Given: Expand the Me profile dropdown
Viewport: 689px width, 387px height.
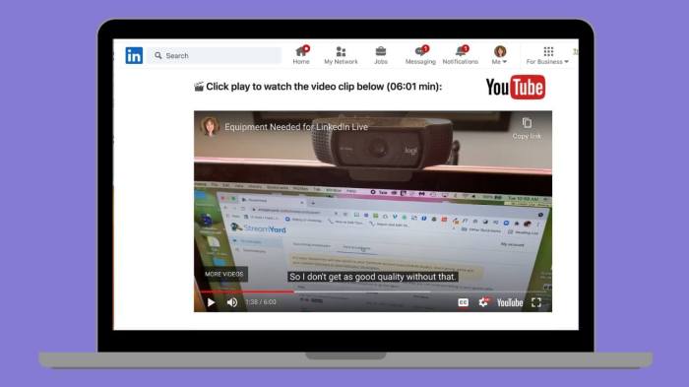Looking at the screenshot, I should tap(500, 55).
